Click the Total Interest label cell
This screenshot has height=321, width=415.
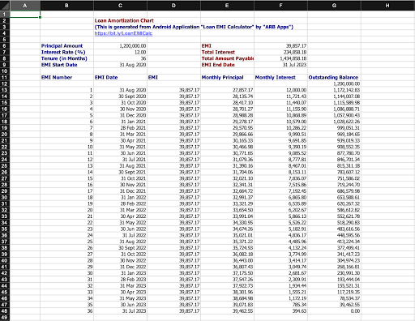click(x=227, y=52)
